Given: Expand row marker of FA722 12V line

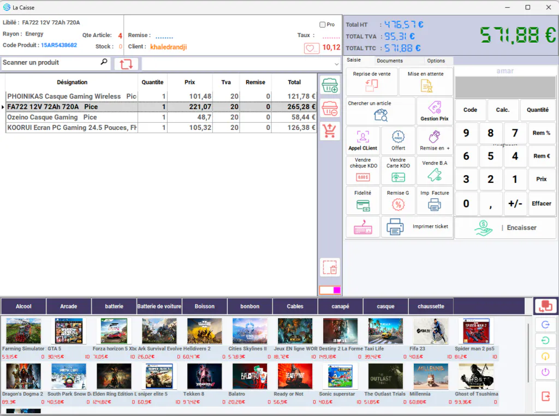Looking at the screenshot, I should [x=3, y=107].
